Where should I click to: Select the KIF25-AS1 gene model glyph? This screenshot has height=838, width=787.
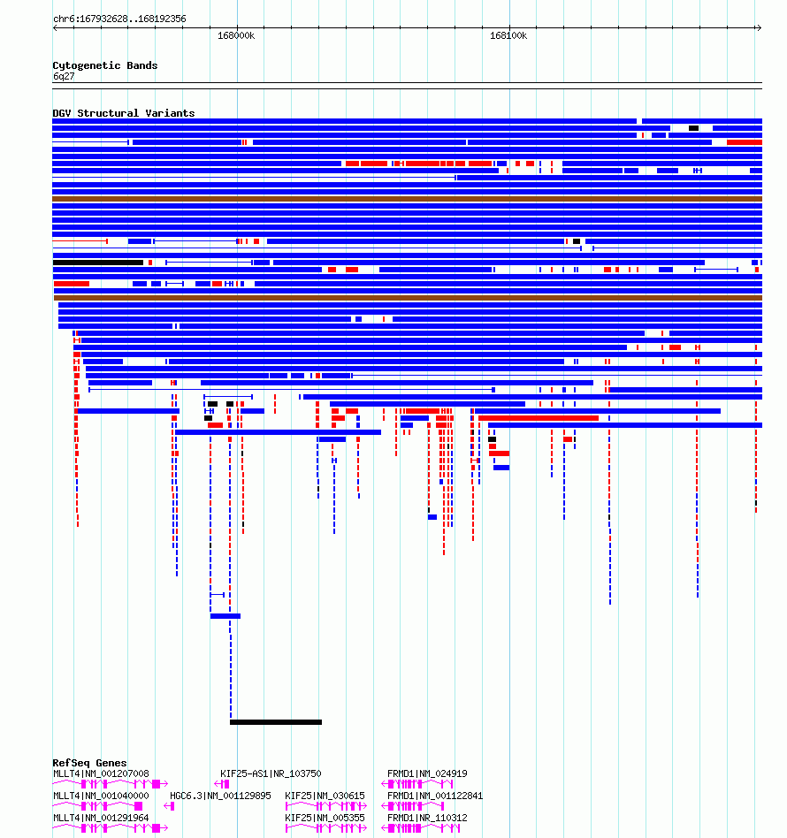tap(222, 784)
